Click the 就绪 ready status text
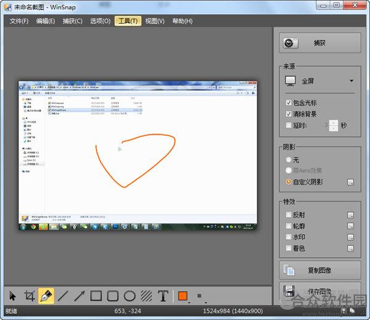 click(x=11, y=311)
